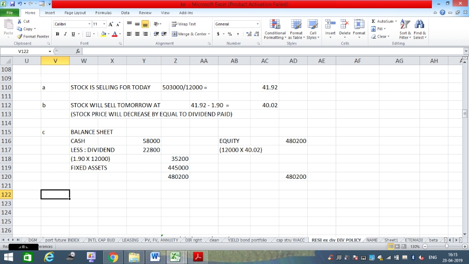Open the font name Calibri dropdown

click(89, 24)
